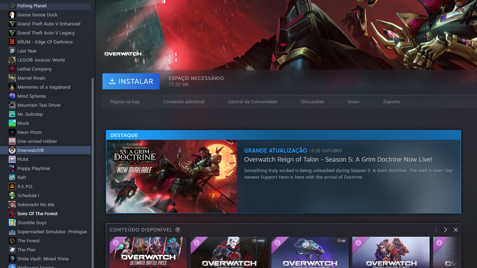The image size is (477, 268).
Task: Click the Lethal Company icon
Action: click(x=12, y=69)
